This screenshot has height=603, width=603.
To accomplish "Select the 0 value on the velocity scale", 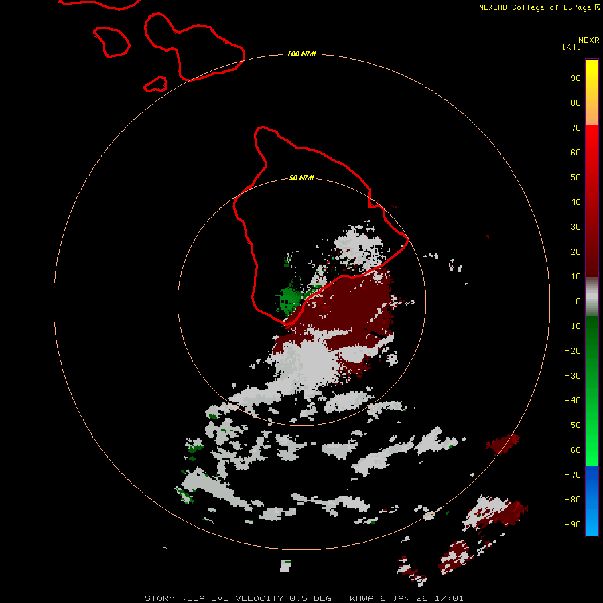I will click(578, 301).
